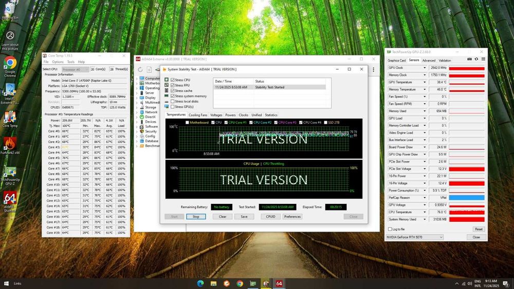
Task: Click the orange app icon on taskbar
Action: 227,283
